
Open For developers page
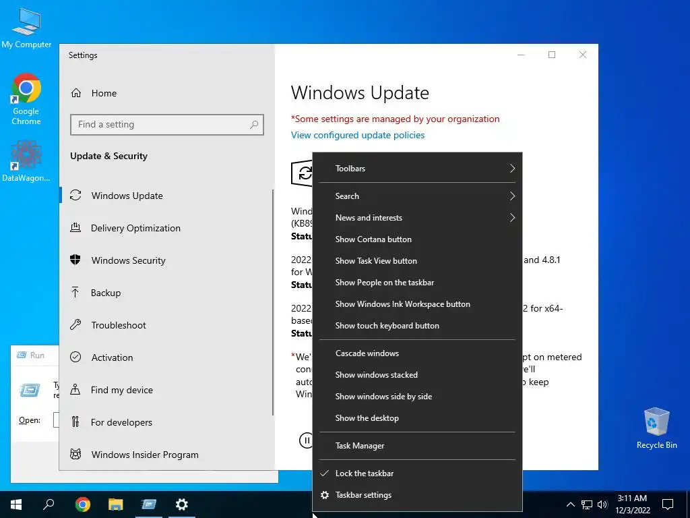121,422
